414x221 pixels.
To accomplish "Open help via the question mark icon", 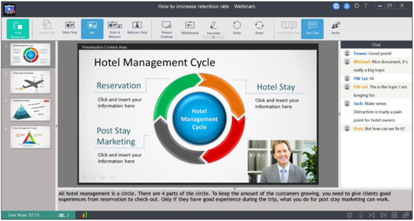I will pyautogui.click(x=366, y=6).
